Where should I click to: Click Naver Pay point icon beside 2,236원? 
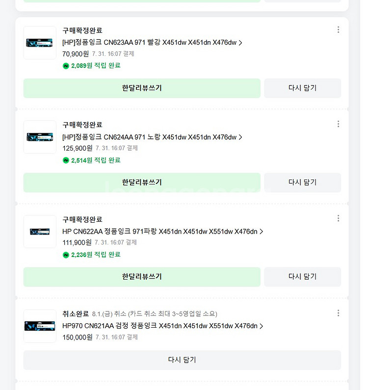coord(66,255)
